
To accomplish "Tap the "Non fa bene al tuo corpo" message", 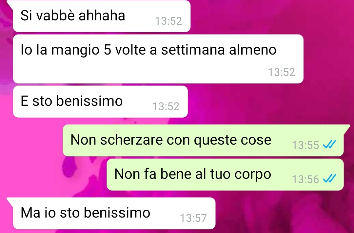I will tap(225, 175).
